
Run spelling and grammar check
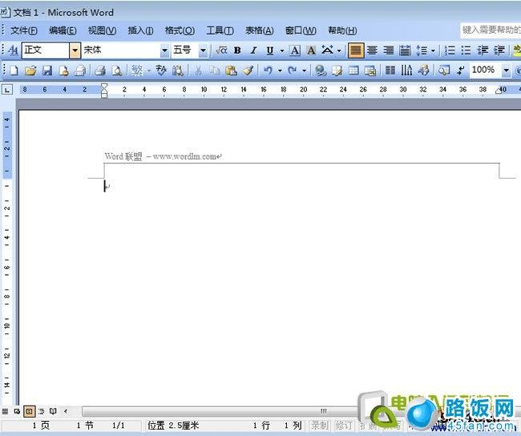(161, 71)
